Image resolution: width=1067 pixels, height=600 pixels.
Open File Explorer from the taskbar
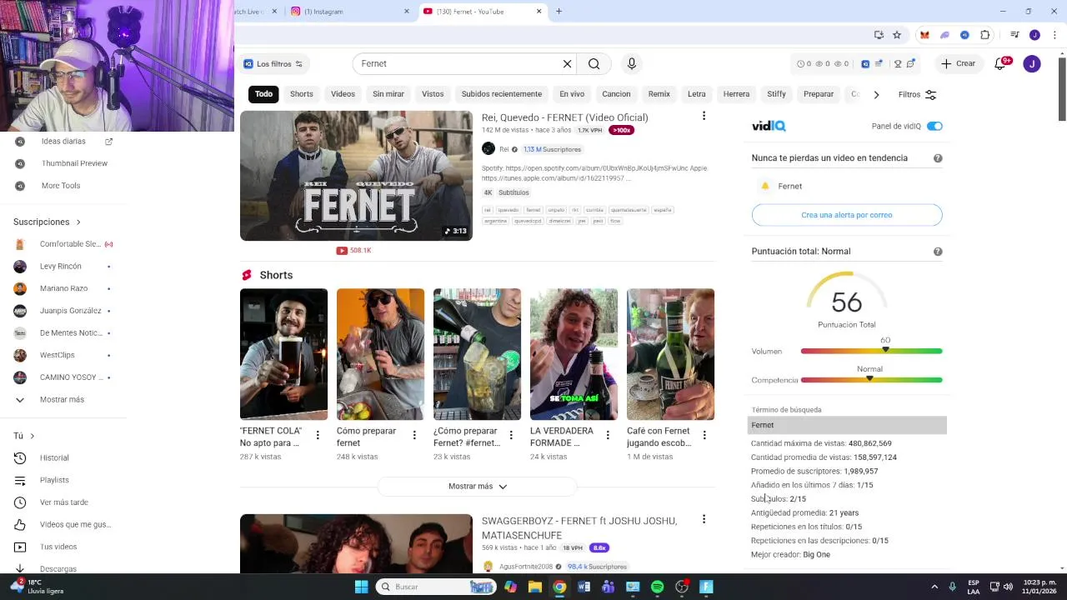tap(535, 587)
